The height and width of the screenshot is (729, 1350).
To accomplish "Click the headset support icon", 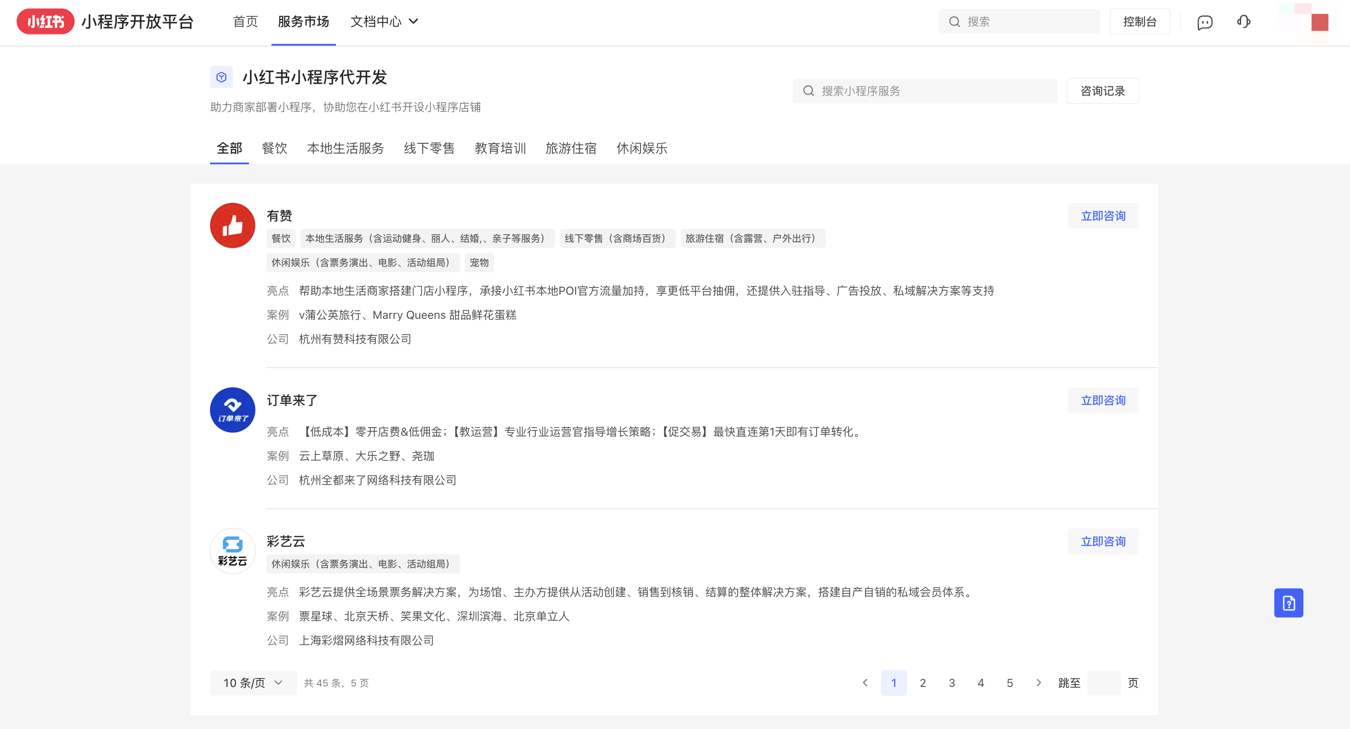I will [x=1243, y=21].
